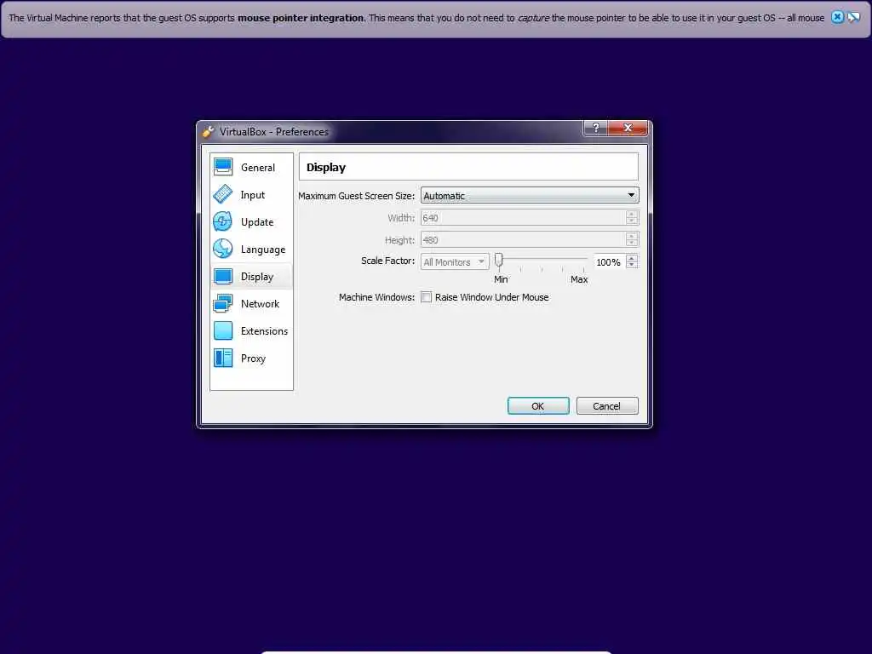This screenshot has width=872, height=654.
Task: Select the Language section
Action: point(251,249)
